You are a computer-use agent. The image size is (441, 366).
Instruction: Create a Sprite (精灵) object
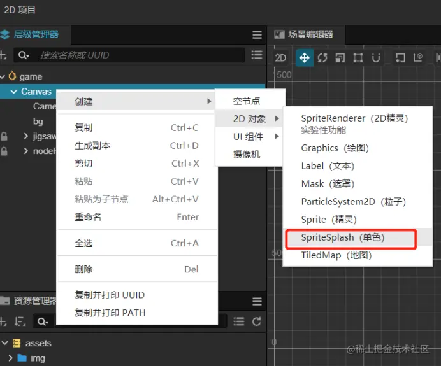(358, 220)
